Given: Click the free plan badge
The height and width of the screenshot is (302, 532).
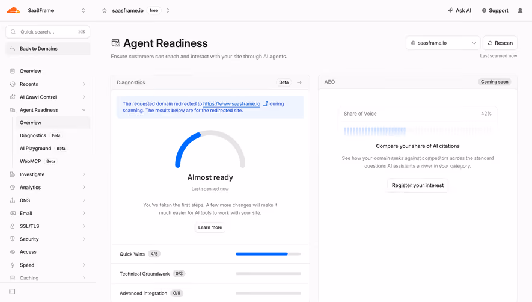Looking at the screenshot, I should click(x=154, y=11).
